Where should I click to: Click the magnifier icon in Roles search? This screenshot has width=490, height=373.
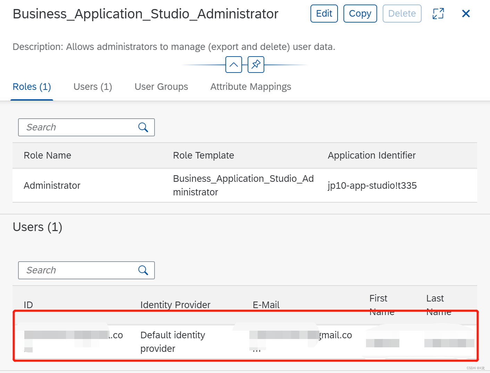[143, 127]
